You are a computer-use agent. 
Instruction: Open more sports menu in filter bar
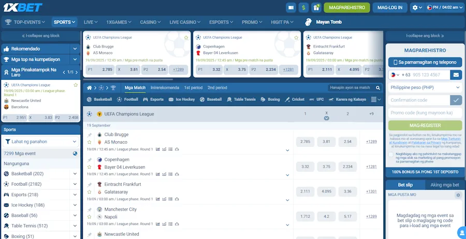[x=376, y=99]
